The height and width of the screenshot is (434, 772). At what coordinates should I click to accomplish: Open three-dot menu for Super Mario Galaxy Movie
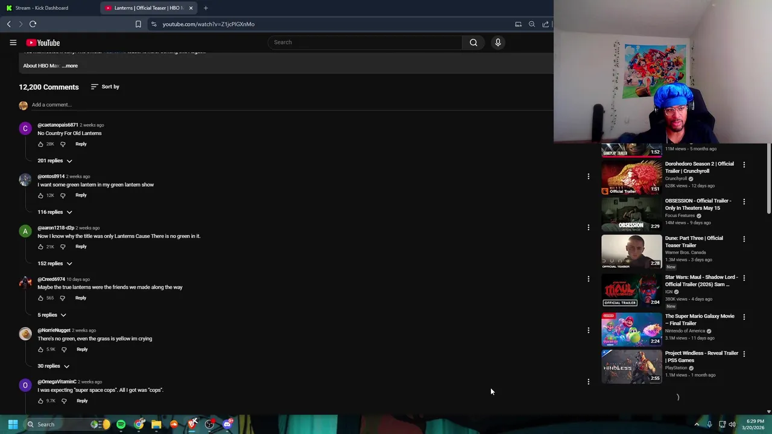[x=744, y=316]
